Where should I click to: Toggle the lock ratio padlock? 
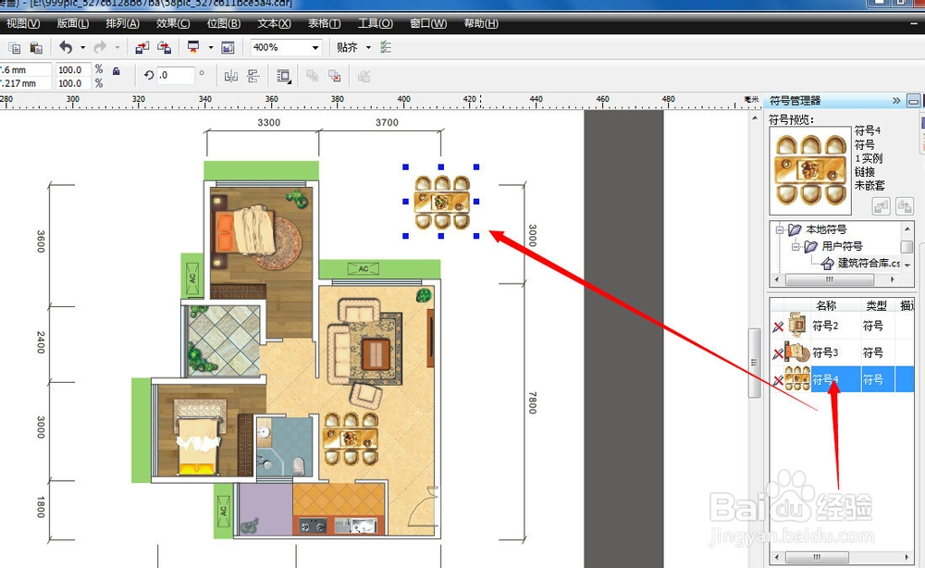tap(117, 71)
